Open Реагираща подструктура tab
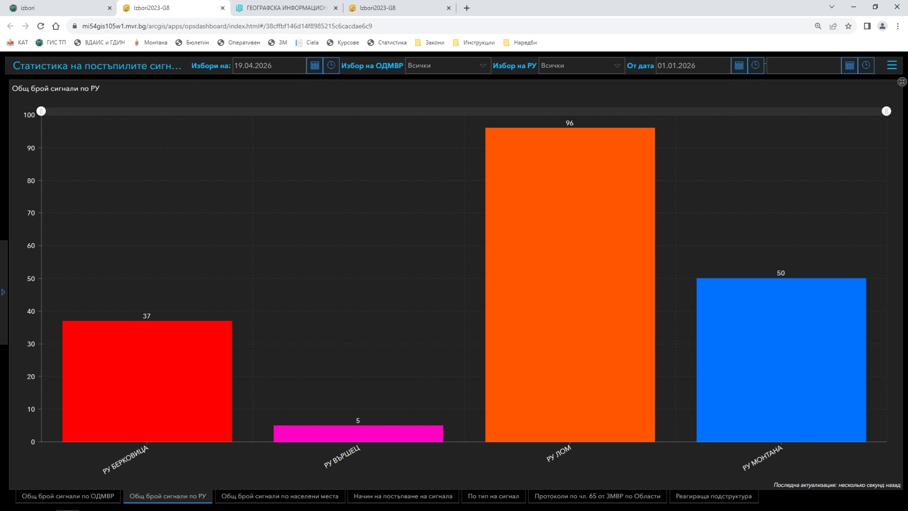This screenshot has height=511, width=908. point(714,496)
